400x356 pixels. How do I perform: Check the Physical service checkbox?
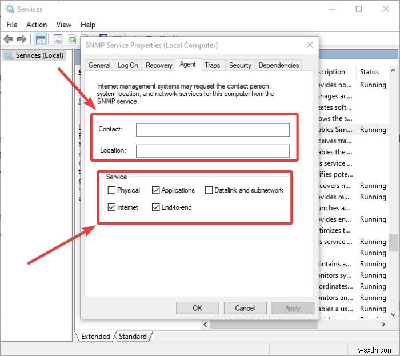[x=111, y=190]
